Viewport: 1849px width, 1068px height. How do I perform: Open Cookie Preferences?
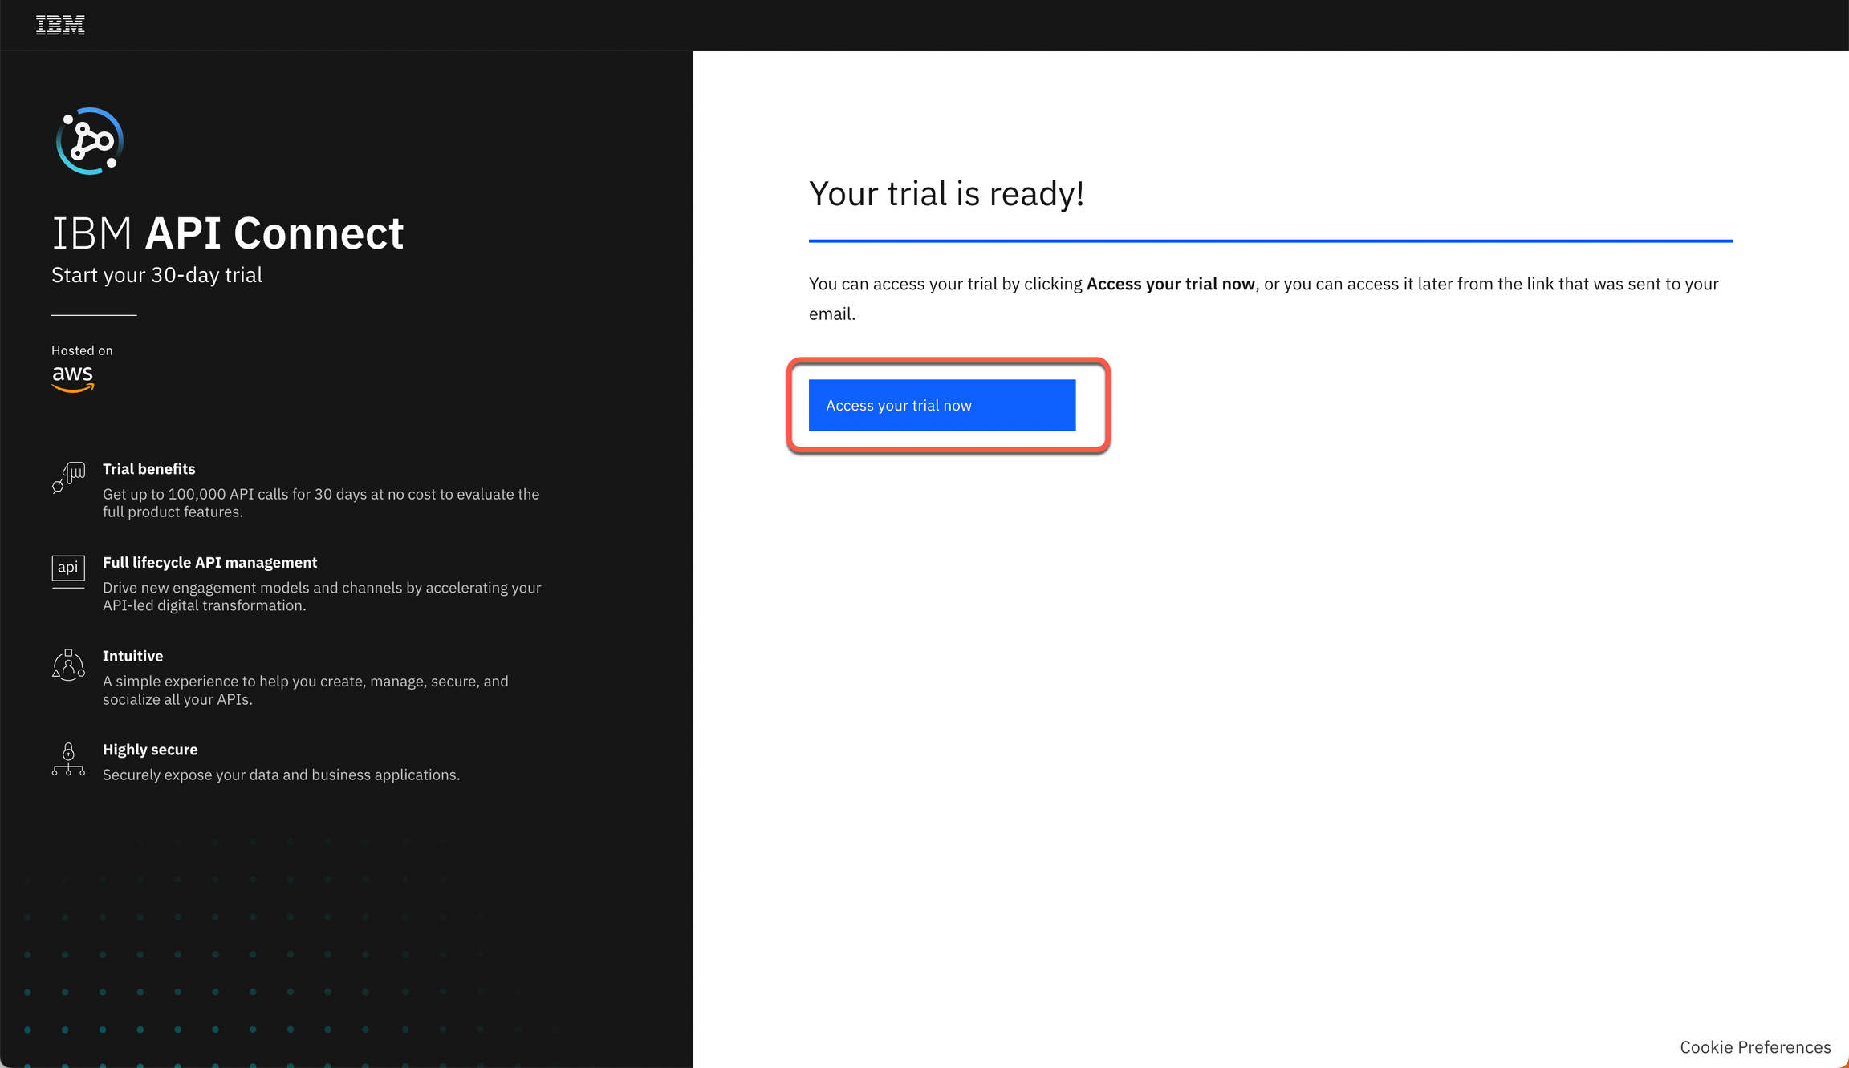click(x=1754, y=1046)
